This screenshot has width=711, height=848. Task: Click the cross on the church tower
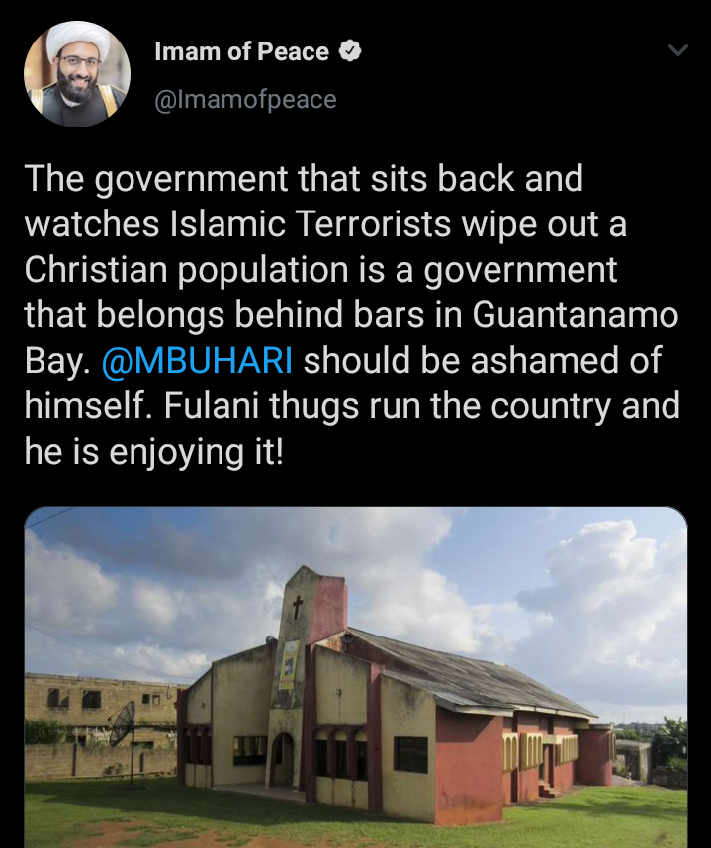(296, 607)
